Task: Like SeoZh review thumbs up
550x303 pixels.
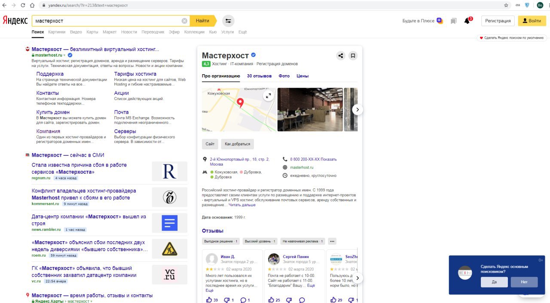Action: coord(333,300)
